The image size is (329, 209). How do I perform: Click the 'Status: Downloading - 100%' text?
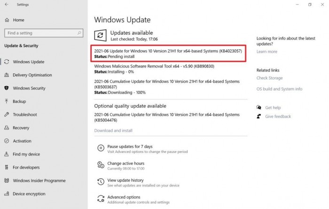coord(120,92)
